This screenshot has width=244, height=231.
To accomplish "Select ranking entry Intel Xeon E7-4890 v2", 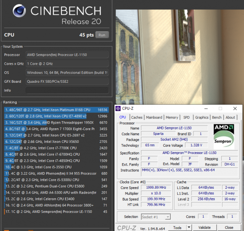I will (x=56, y=116).
